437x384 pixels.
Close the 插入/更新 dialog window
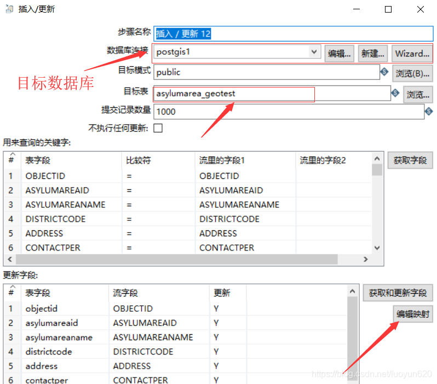pos(421,9)
